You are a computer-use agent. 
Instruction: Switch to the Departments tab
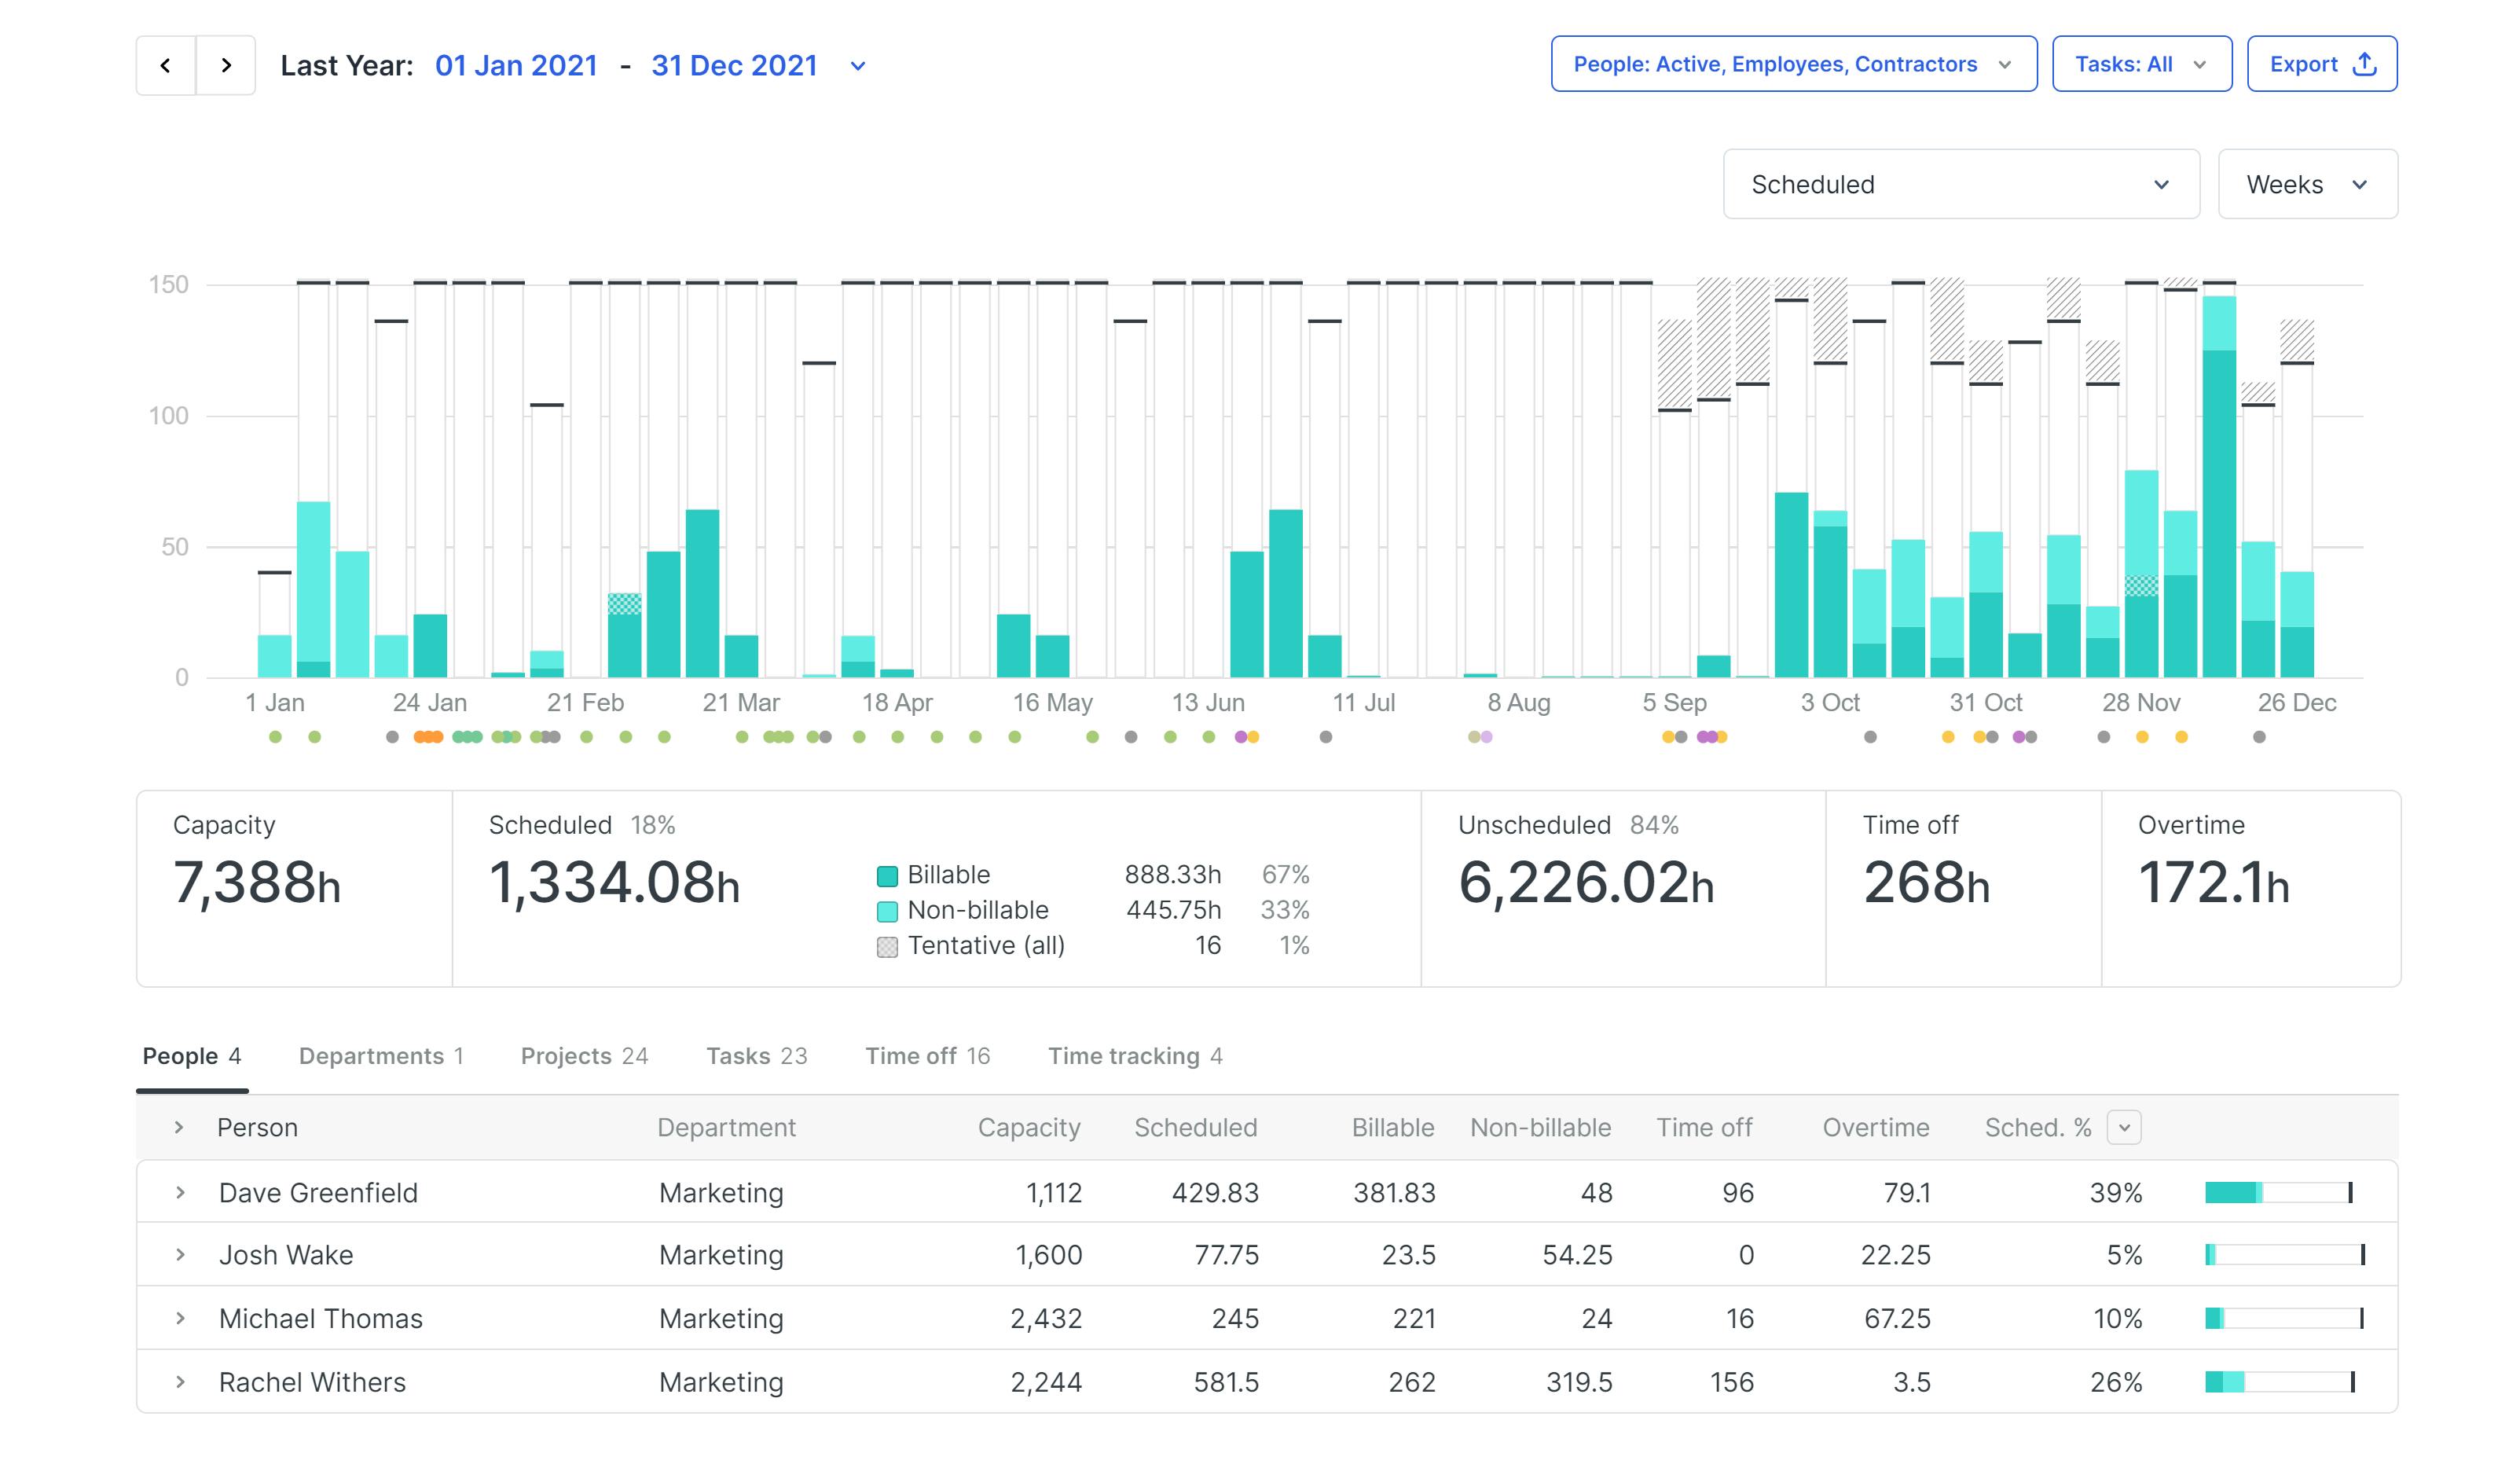381,1056
